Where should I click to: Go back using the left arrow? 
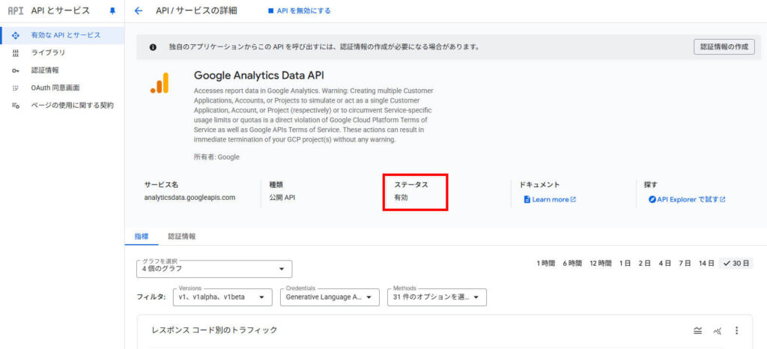point(139,10)
